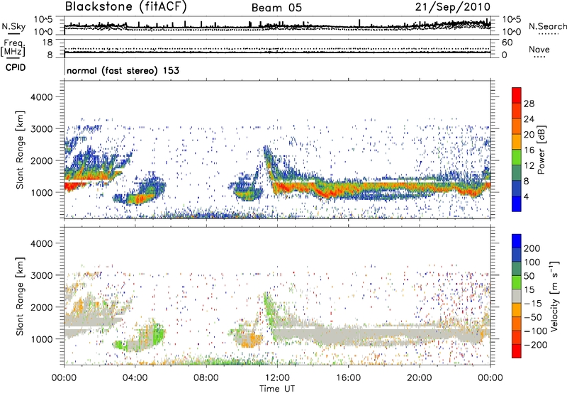
Task: Click the date "21/Sep/2010"
Action: [453, 7]
